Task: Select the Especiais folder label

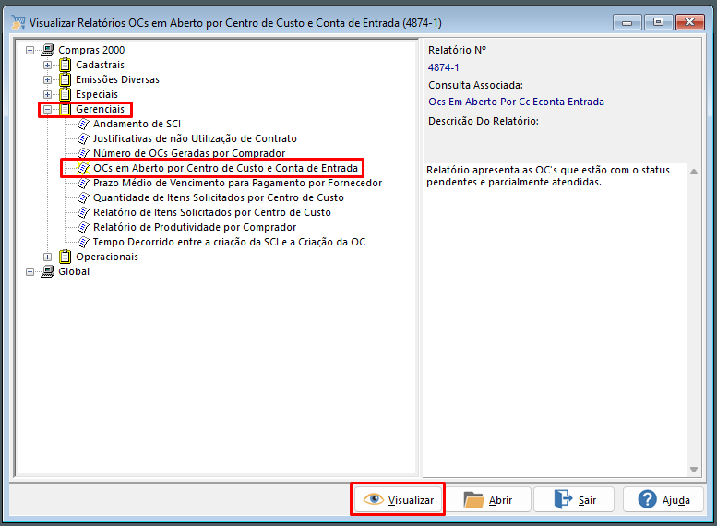Action: 97,94
